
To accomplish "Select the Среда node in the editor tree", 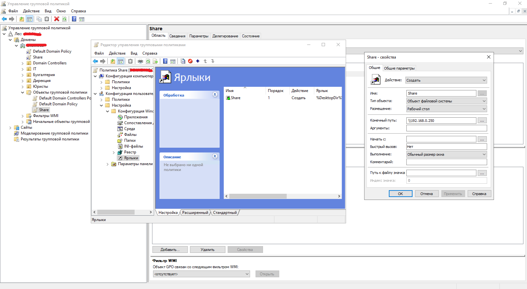I will pyautogui.click(x=129, y=129).
